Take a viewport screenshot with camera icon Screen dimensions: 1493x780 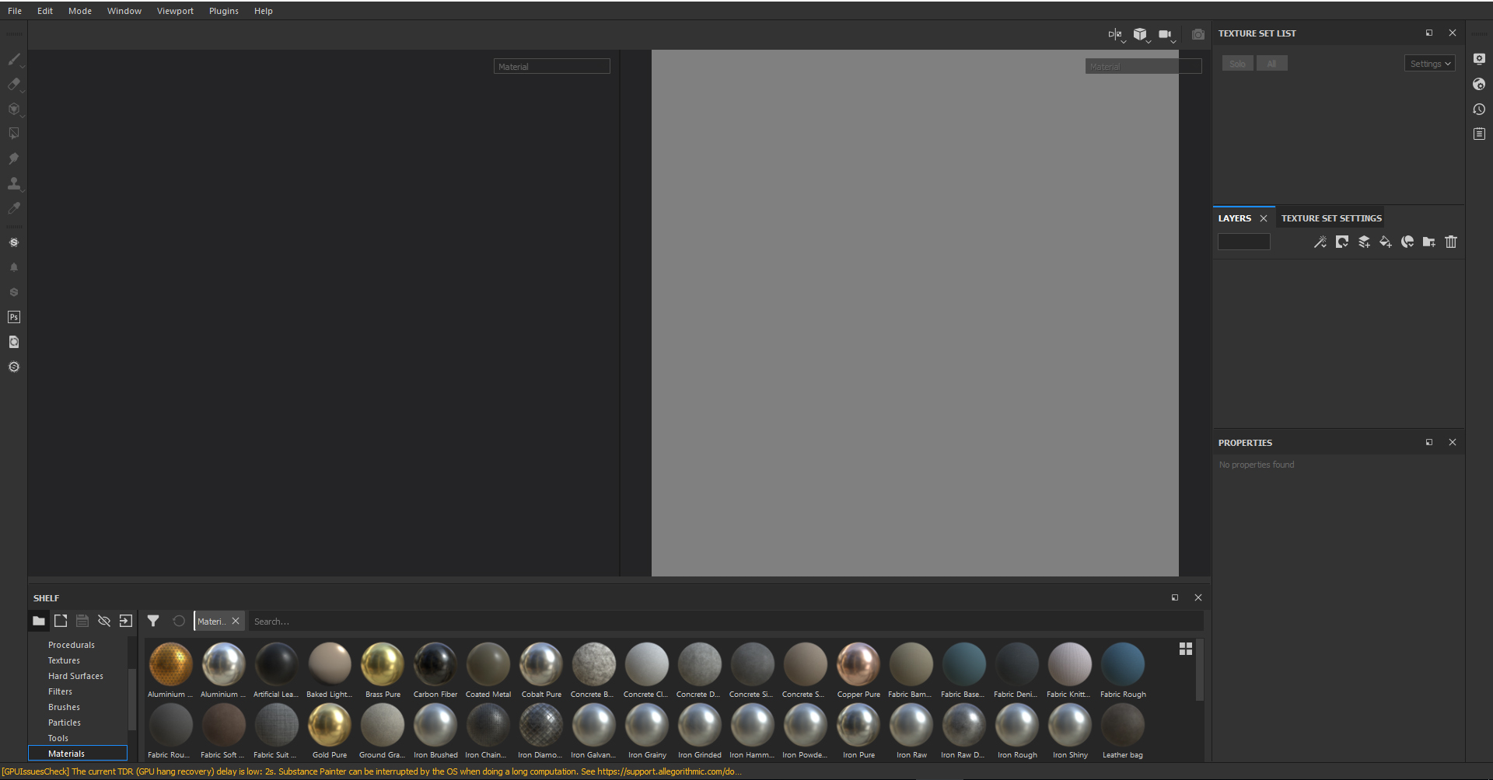1198,34
